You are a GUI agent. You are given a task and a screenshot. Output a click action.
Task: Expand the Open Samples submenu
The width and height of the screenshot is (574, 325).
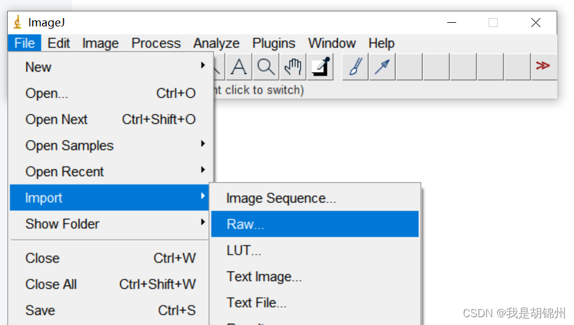coord(109,145)
